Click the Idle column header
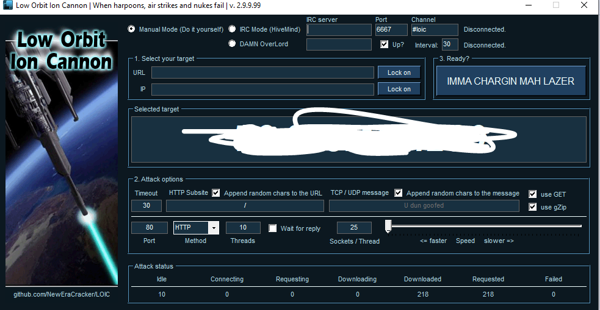The height and width of the screenshot is (310, 600). point(162,279)
